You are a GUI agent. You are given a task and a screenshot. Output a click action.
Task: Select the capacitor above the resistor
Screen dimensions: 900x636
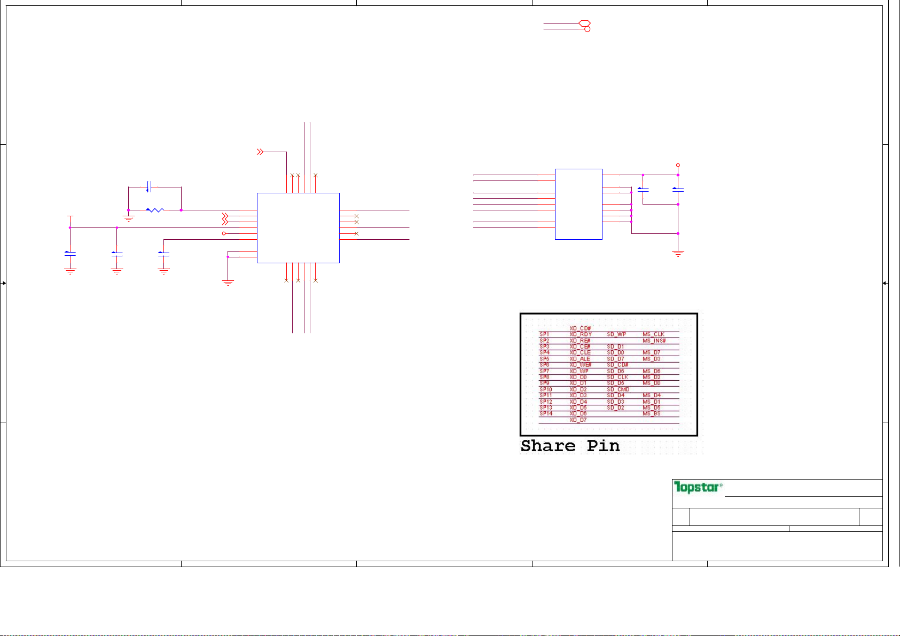(150, 187)
